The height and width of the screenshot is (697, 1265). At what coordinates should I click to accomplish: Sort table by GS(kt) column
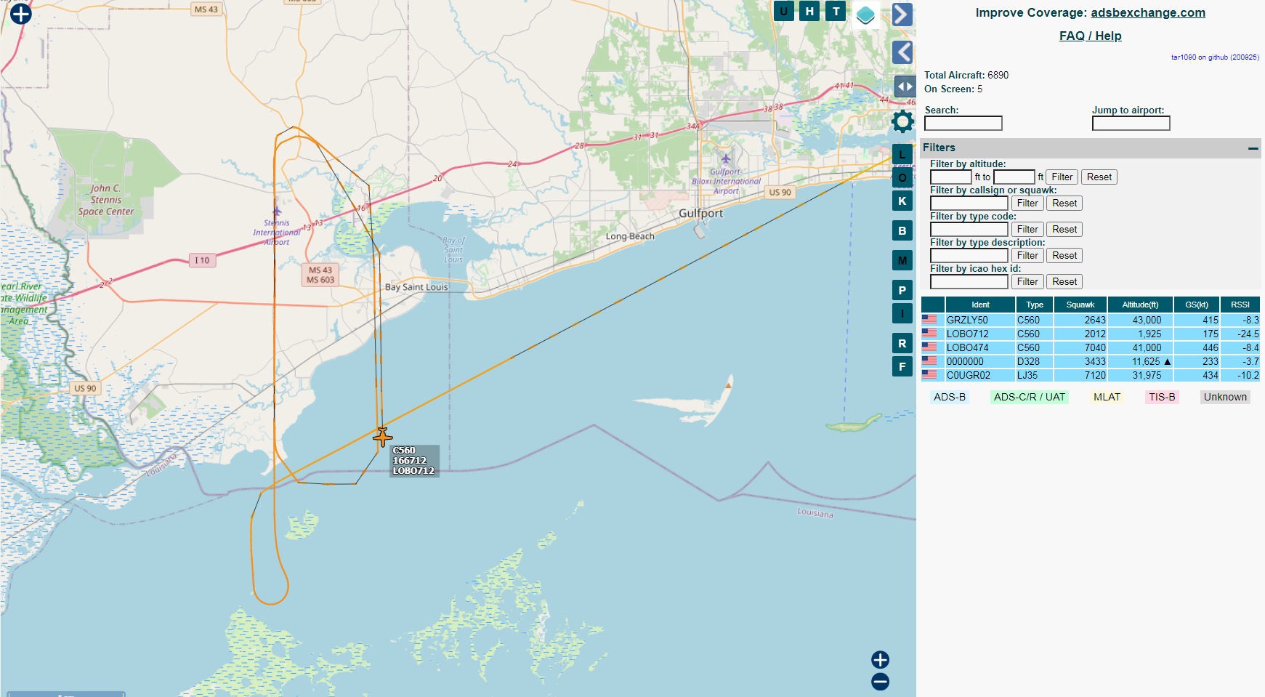click(1197, 305)
